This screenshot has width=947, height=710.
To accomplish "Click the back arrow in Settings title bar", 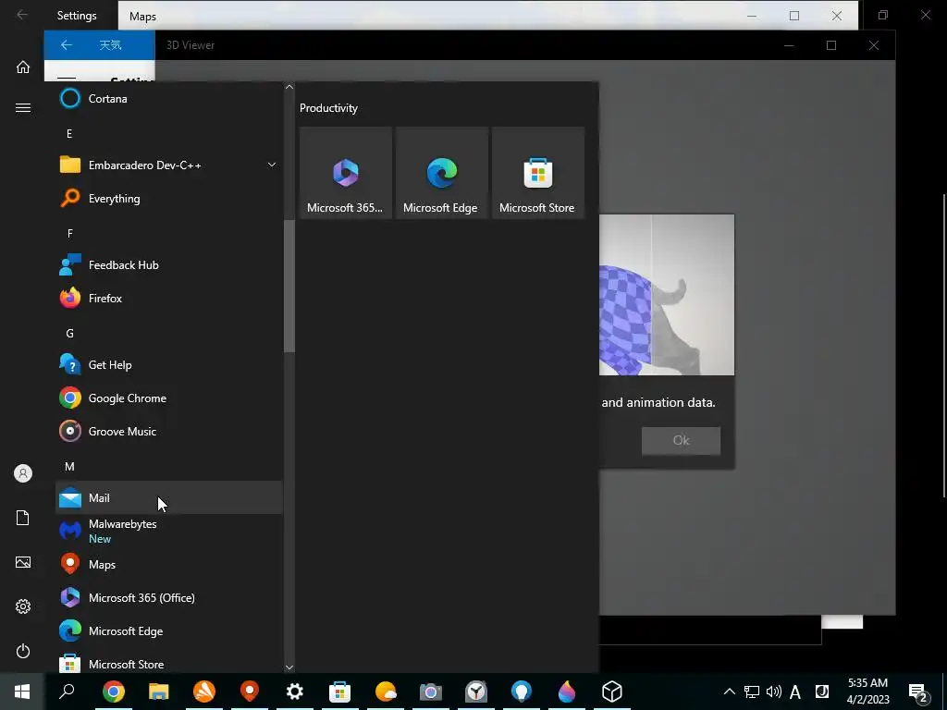I will point(22,15).
